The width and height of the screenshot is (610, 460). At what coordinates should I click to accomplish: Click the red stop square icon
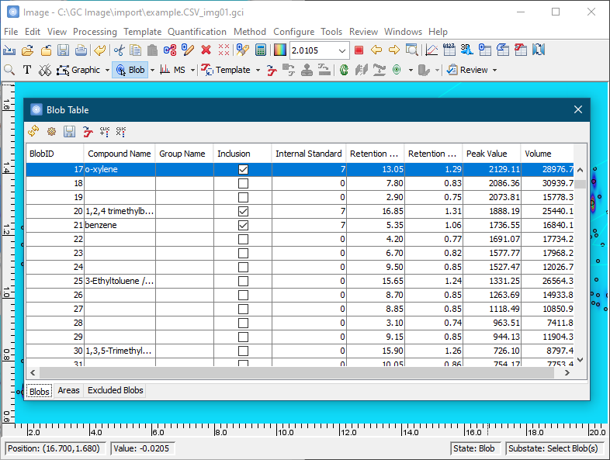tap(359, 50)
